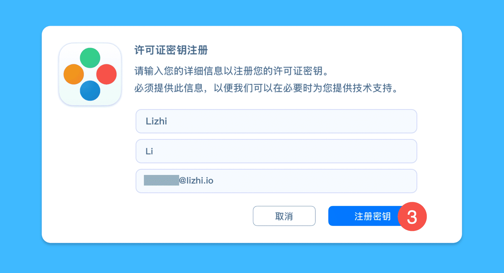Click the red dot in app icon
The height and width of the screenshot is (273, 504).
pyautogui.click(x=106, y=74)
